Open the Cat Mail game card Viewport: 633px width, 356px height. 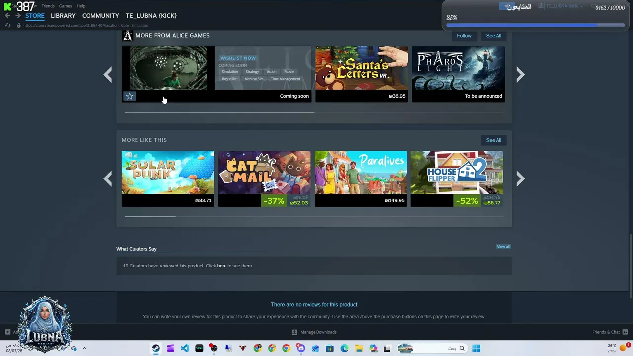click(x=264, y=179)
